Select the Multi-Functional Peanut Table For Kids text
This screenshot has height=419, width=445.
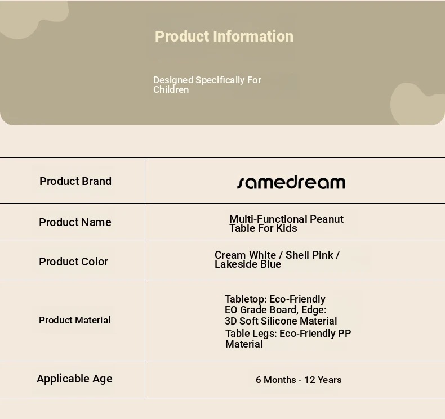pos(286,223)
